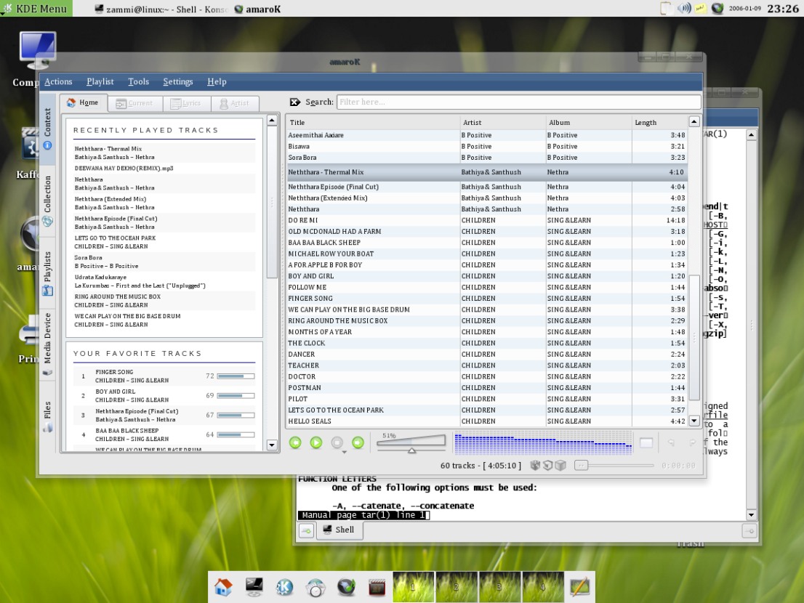The image size is (804, 603).
Task: Click the volume speaker tray icon
Action: [684, 8]
